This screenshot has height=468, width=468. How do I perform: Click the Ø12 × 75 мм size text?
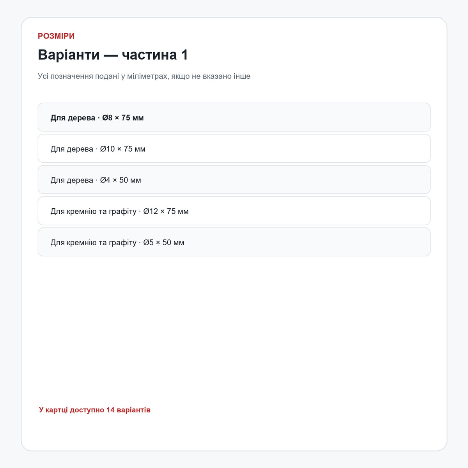[166, 211]
